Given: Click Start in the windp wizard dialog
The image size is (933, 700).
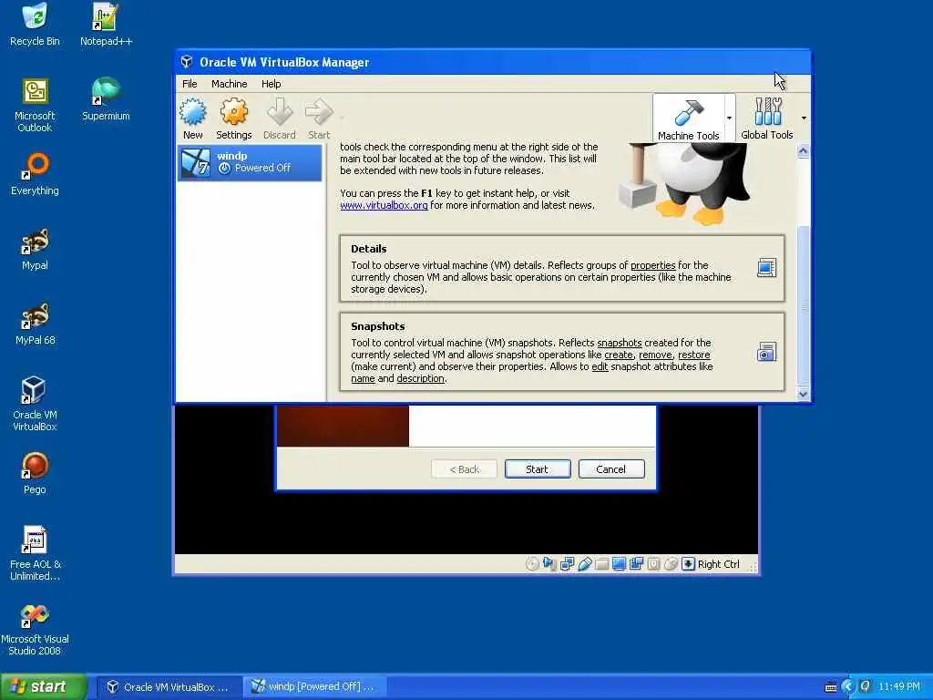Looking at the screenshot, I should 538,469.
